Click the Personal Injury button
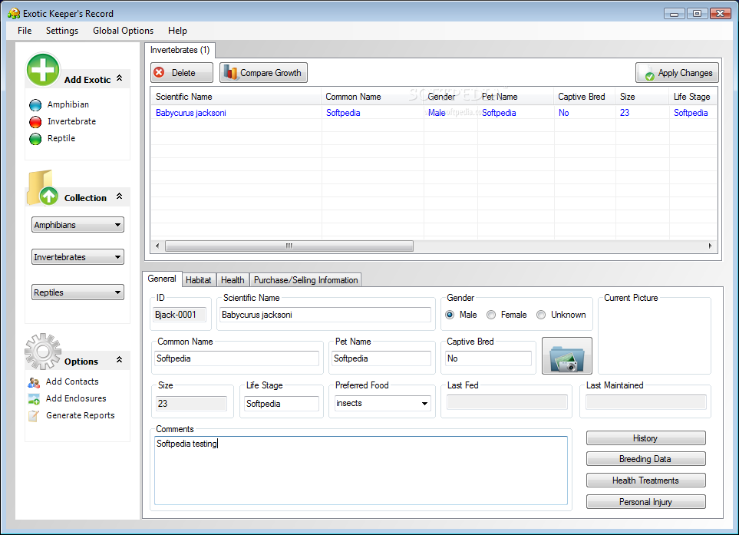This screenshot has height=535, width=739. pyautogui.click(x=645, y=501)
